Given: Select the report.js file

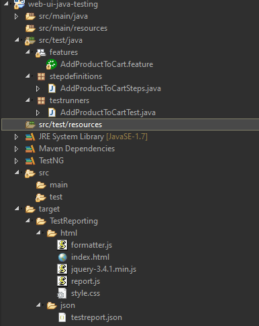Looking at the screenshot, I should pyautogui.click(x=85, y=281).
